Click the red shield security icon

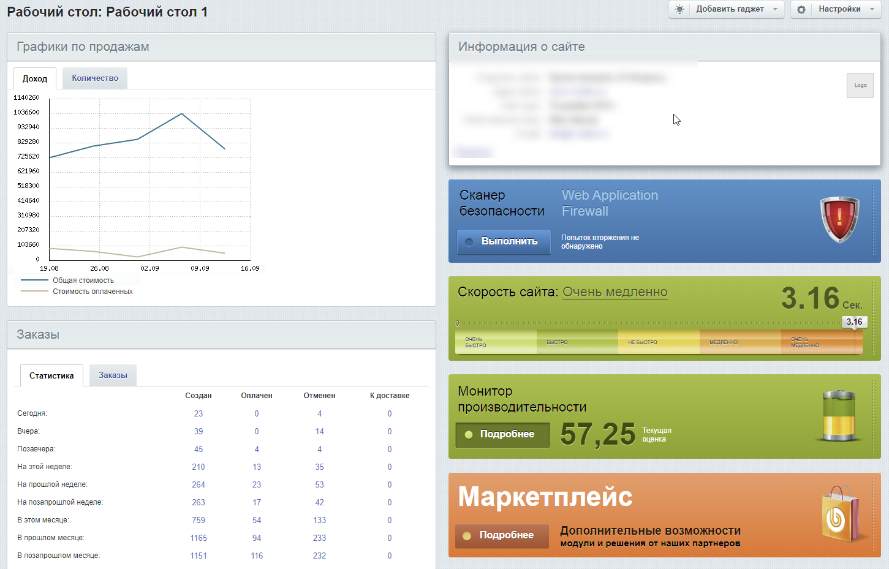[x=840, y=220]
